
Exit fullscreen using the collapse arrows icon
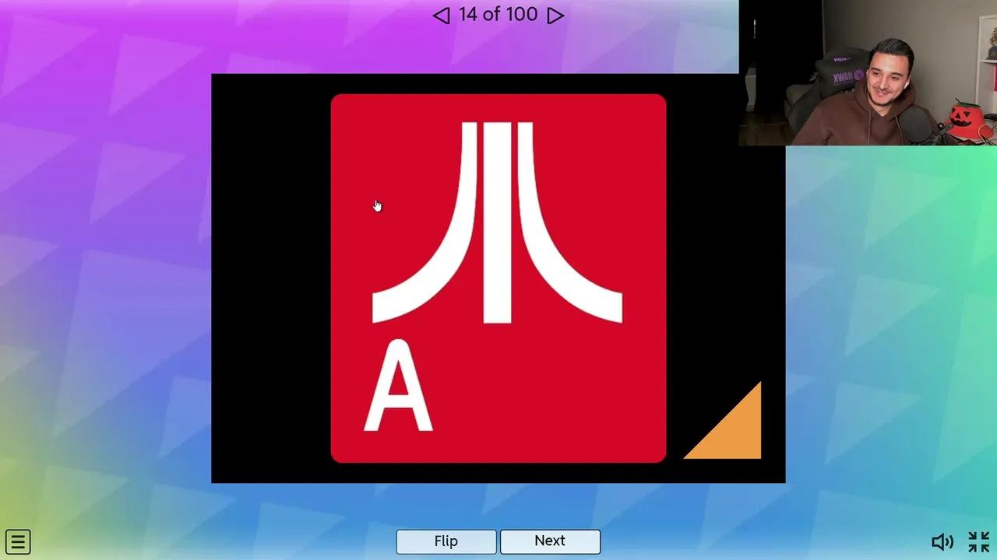978,542
